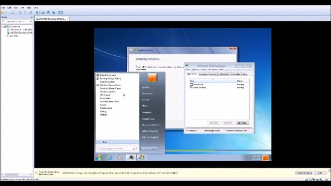Expand the Maintenance folder
The image size is (331, 186).
106,108
